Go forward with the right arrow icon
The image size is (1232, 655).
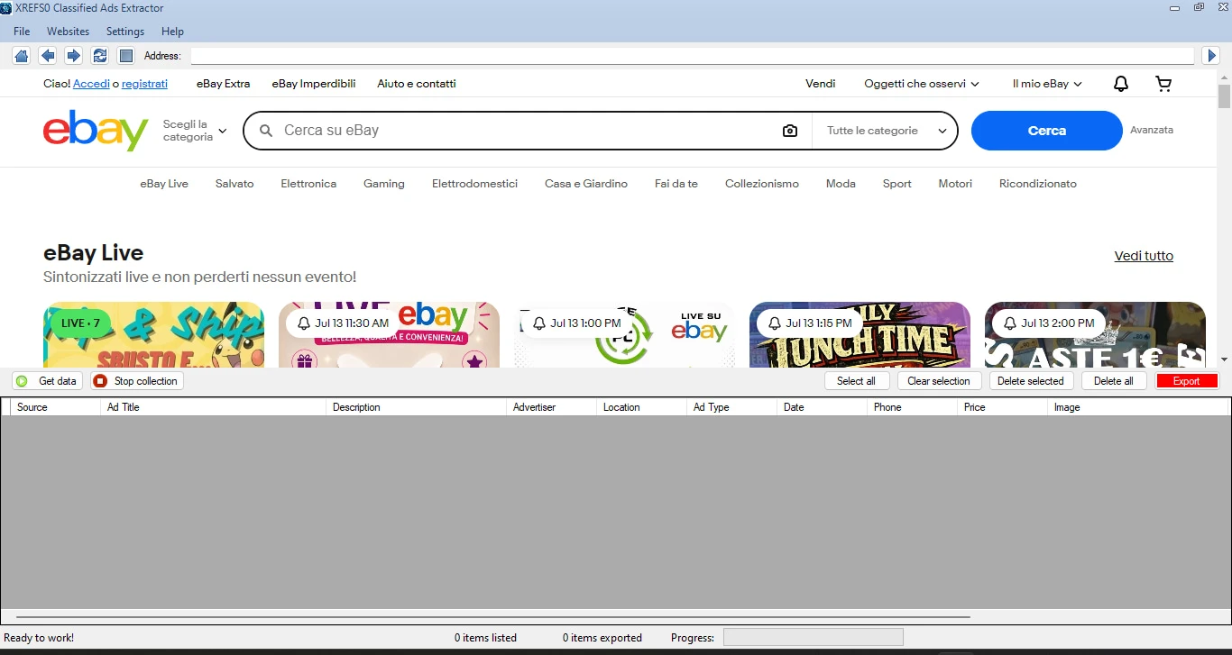pos(74,56)
